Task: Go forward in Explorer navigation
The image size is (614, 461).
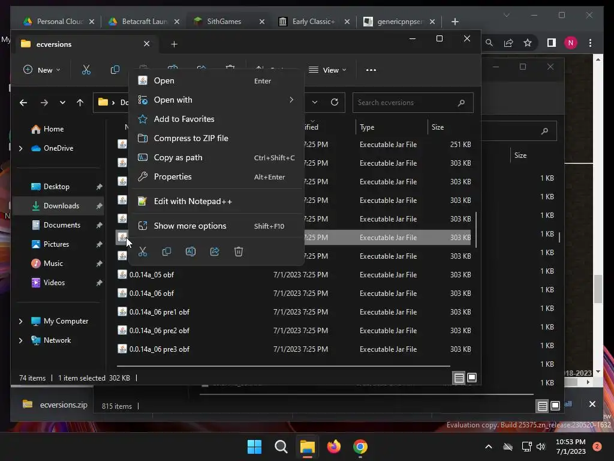Action: click(44, 103)
